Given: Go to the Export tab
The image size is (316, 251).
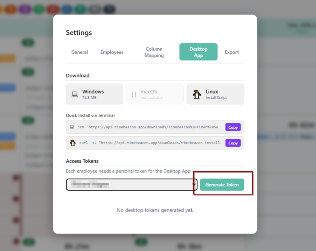Looking at the screenshot, I should (231, 52).
